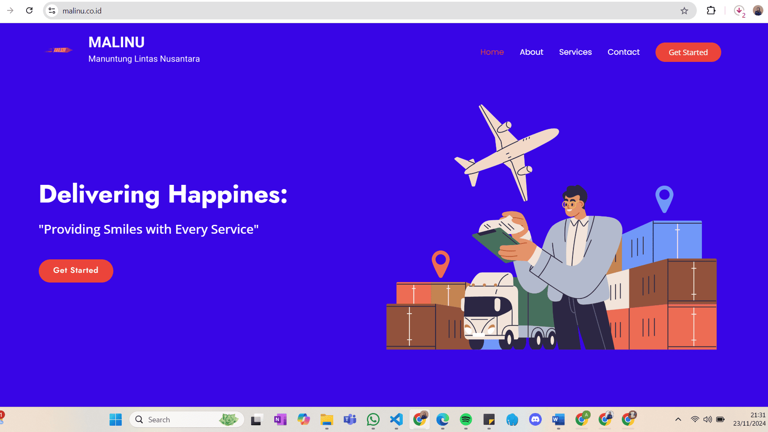Click the Chrome profile avatar

758,11
